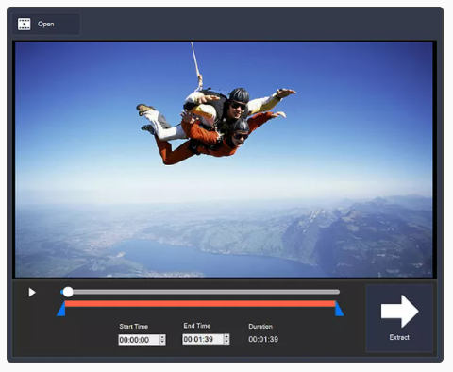This screenshot has width=453, height=372.
Task: Decrease Start Time with down stepper arrow
Action: 162,343
